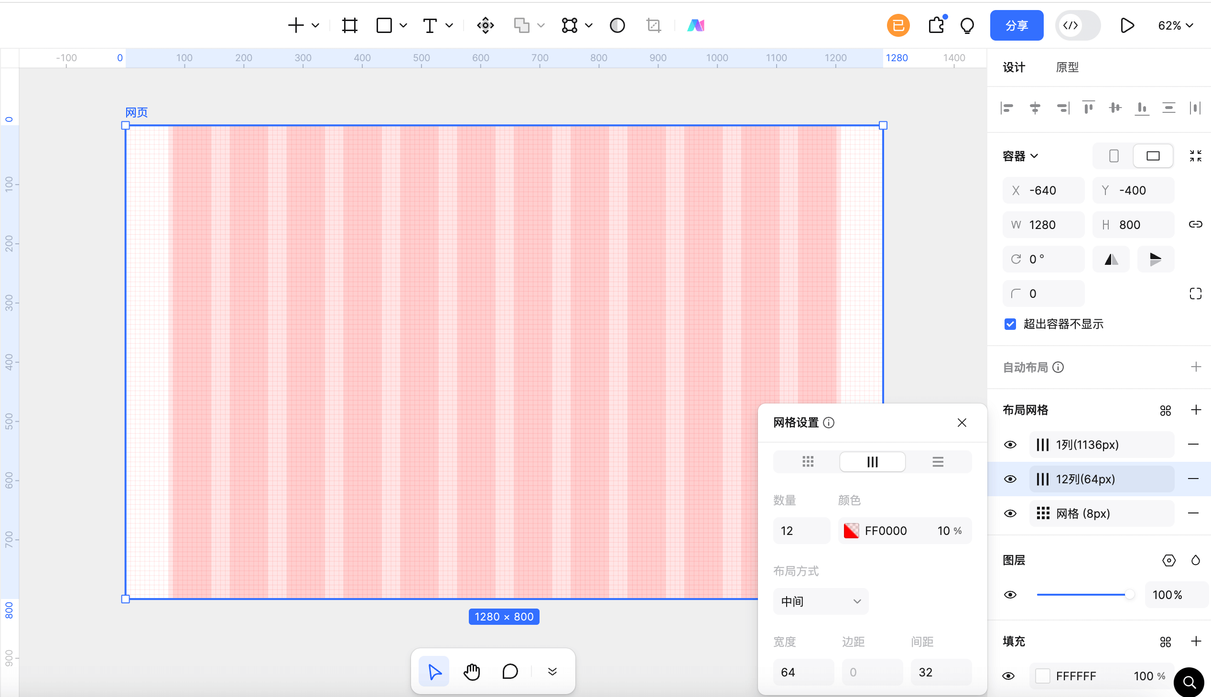Flip horizontally using mirror icon
This screenshot has height=697, width=1211.
1111,259
